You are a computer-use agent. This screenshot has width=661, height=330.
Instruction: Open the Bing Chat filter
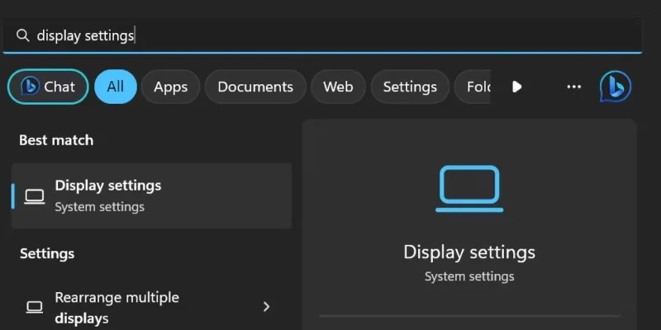pos(48,87)
